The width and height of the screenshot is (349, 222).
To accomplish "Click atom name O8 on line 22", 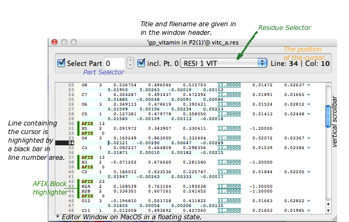I will coord(84,85).
